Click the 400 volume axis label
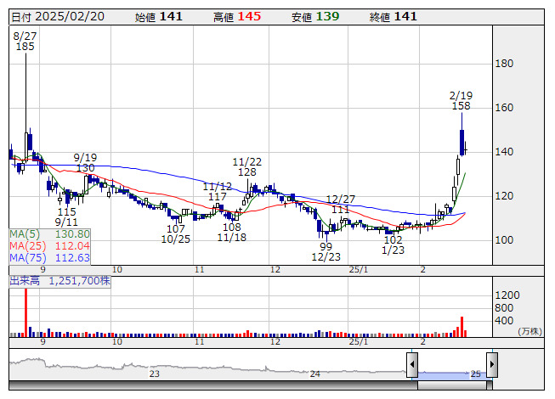Viewport: 555px width, 399px height. [504, 321]
